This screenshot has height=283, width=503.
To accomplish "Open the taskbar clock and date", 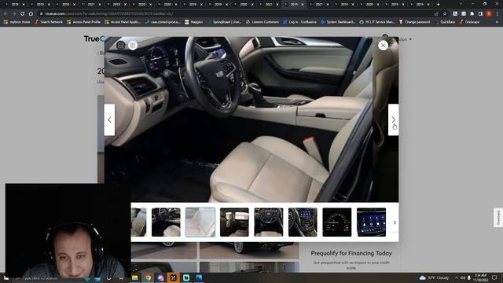I will click(x=480, y=277).
